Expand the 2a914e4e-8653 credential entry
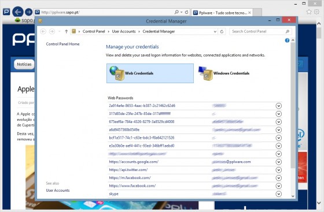324x212 pixels. [x=278, y=106]
